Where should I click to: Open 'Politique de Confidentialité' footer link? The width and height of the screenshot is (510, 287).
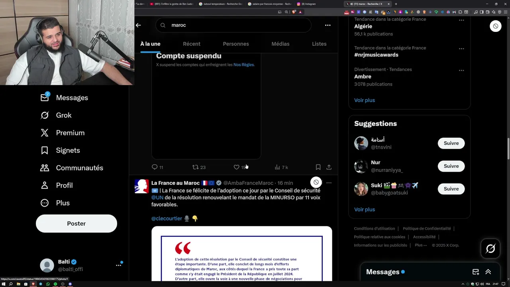pos(427,229)
